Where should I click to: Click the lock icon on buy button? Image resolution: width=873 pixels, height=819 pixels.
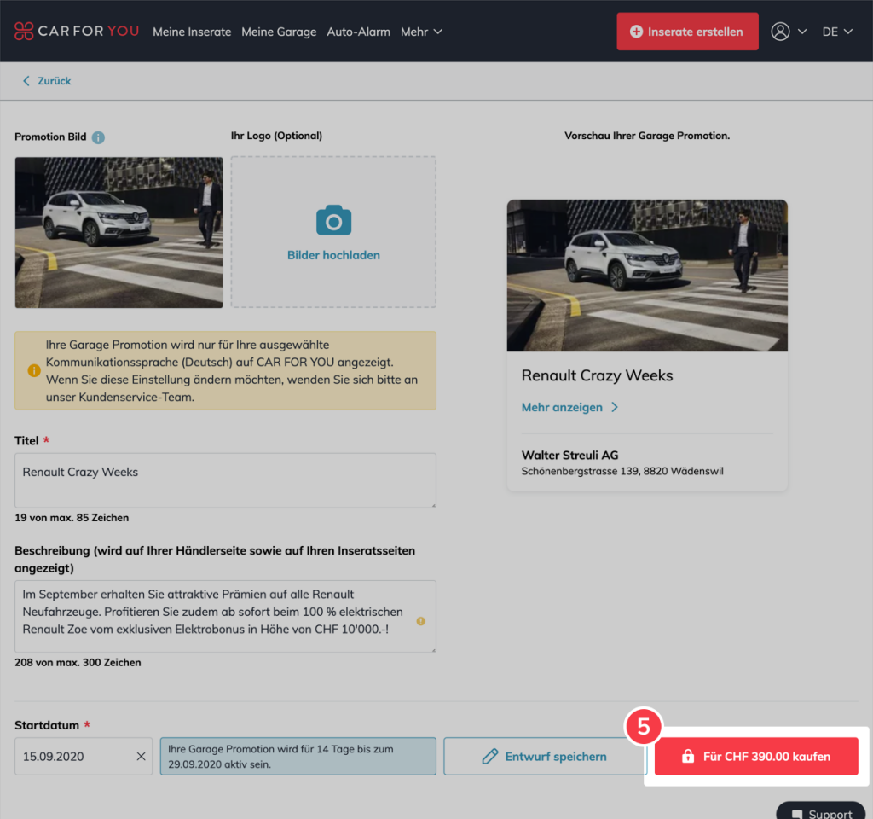[688, 756]
